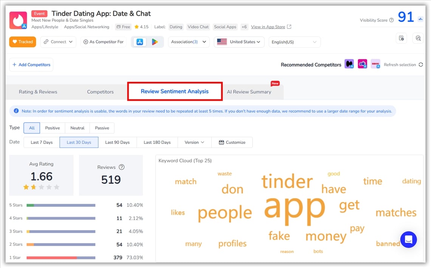Click the first purple recommended competitor icon
The image size is (431, 268).
point(349,64)
